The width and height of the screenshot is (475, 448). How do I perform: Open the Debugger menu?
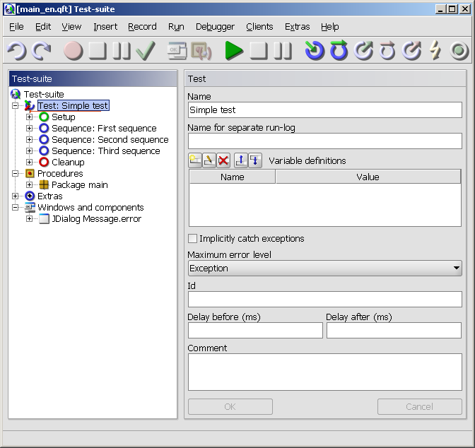(x=215, y=27)
